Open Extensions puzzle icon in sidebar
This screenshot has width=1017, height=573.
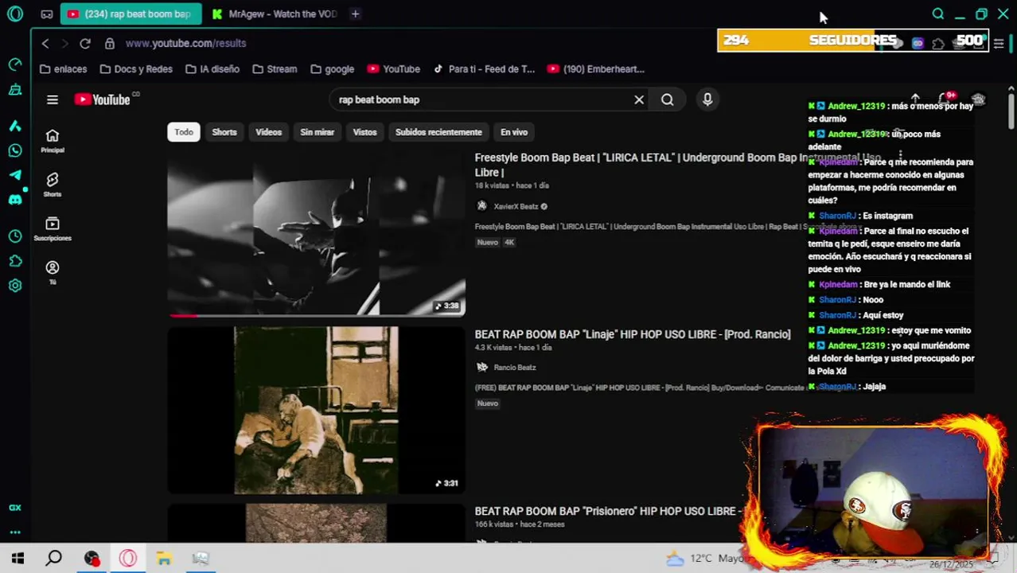[x=15, y=261]
